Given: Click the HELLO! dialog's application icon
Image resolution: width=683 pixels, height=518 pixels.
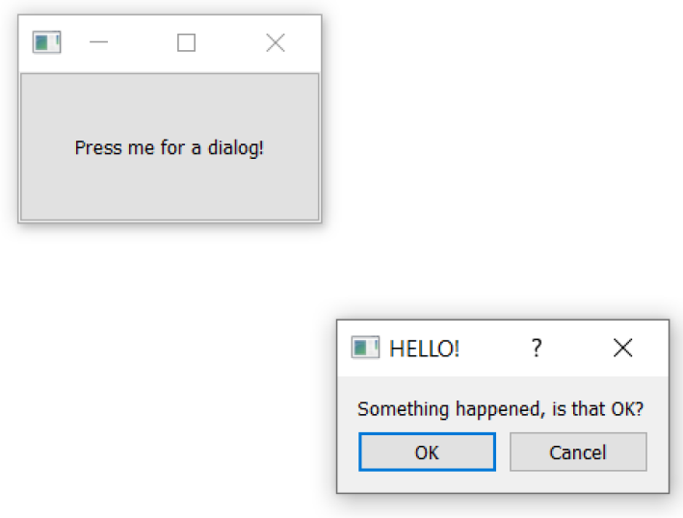Looking at the screenshot, I should coord(365,348).
